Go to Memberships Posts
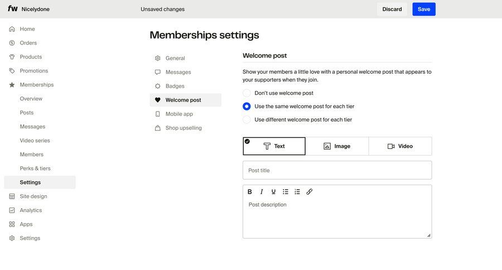The height and width of the screenshot is (270, 502). point(27,113)
